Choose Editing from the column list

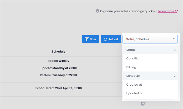click(151, 67)
